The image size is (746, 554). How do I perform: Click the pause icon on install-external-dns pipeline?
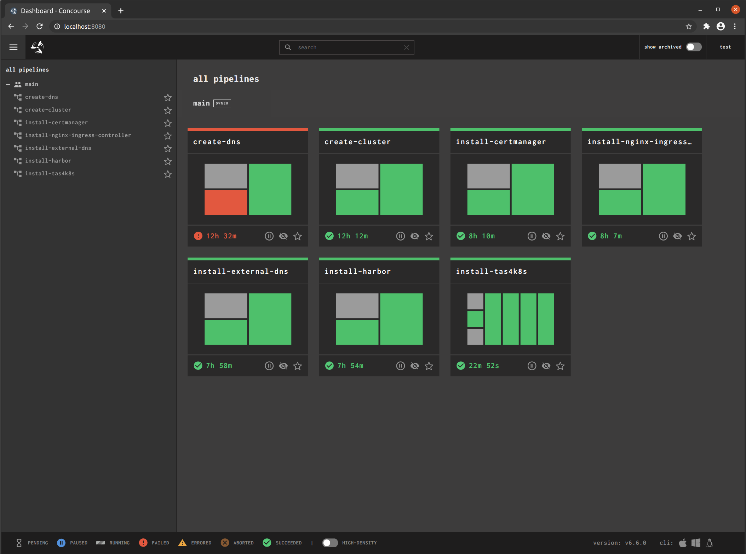pos(269,366)
